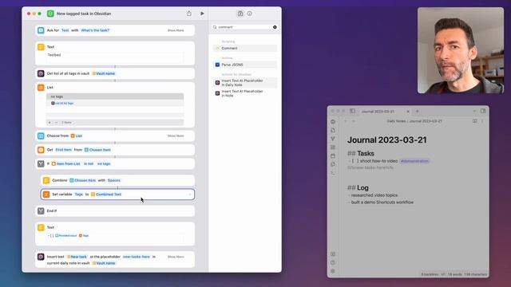Select Chosen Item variable in Get action
Image resolution: width=511 pixels, height=287 pixels.
coord(97,150)
